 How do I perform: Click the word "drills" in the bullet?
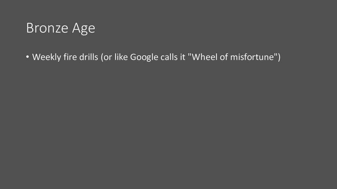click(x=89, y=57)
